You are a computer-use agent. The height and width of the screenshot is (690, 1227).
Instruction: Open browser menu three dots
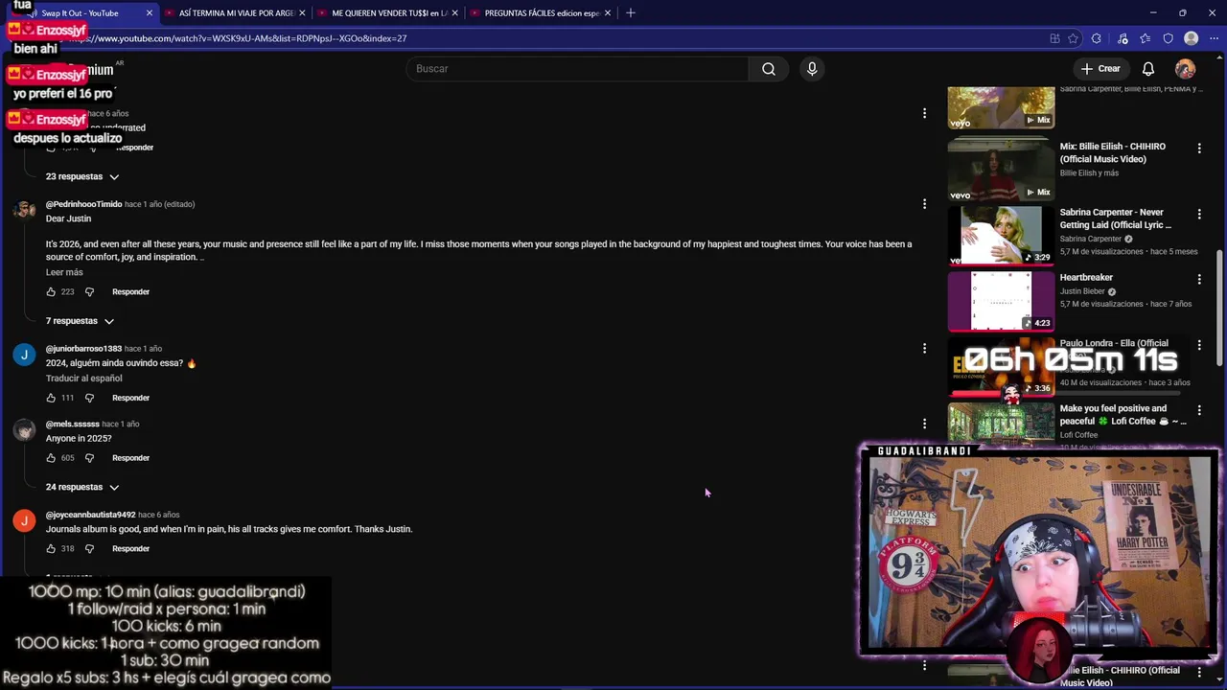click(x=1214, y=38)
